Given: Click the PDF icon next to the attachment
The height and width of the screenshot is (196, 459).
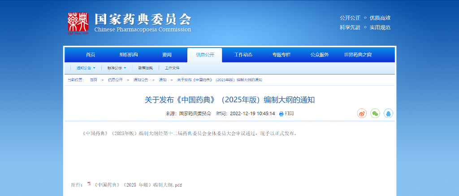Looking at the screenshot, I should pos(89,184).
